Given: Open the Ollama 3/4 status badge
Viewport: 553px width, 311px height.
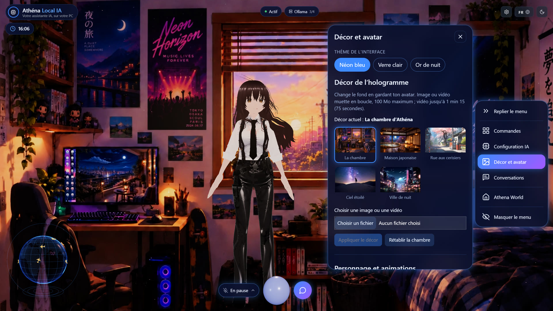Looking at the screenshot, I should (302, 12).
